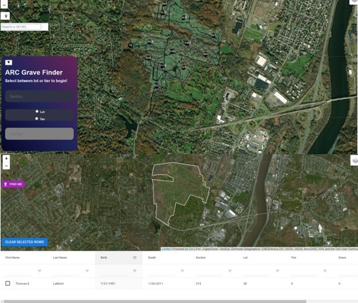Click the Last Name column header
This screenshot has width=358, height=303.
[x=60, y=257]
